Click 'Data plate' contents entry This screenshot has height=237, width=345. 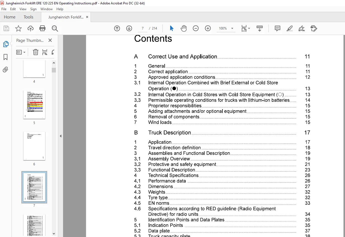159,231
